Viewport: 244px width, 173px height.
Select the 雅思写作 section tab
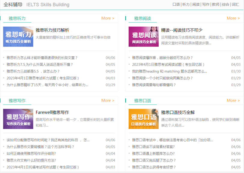(x=17, y=101)
